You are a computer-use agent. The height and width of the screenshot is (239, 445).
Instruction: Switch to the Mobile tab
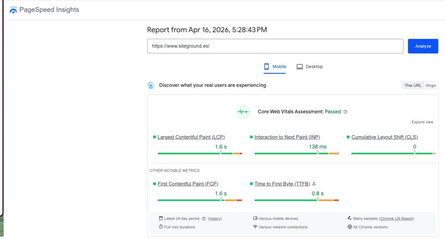275,67
